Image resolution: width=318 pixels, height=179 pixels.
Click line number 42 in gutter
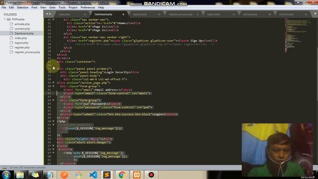pyautogui.click(x=49, y=93)
